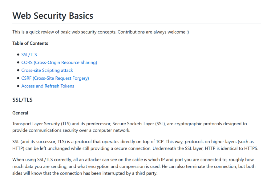The image size is (271, 182).
Task: Click the Web Security Basics title heading
Action: [53, 15]
